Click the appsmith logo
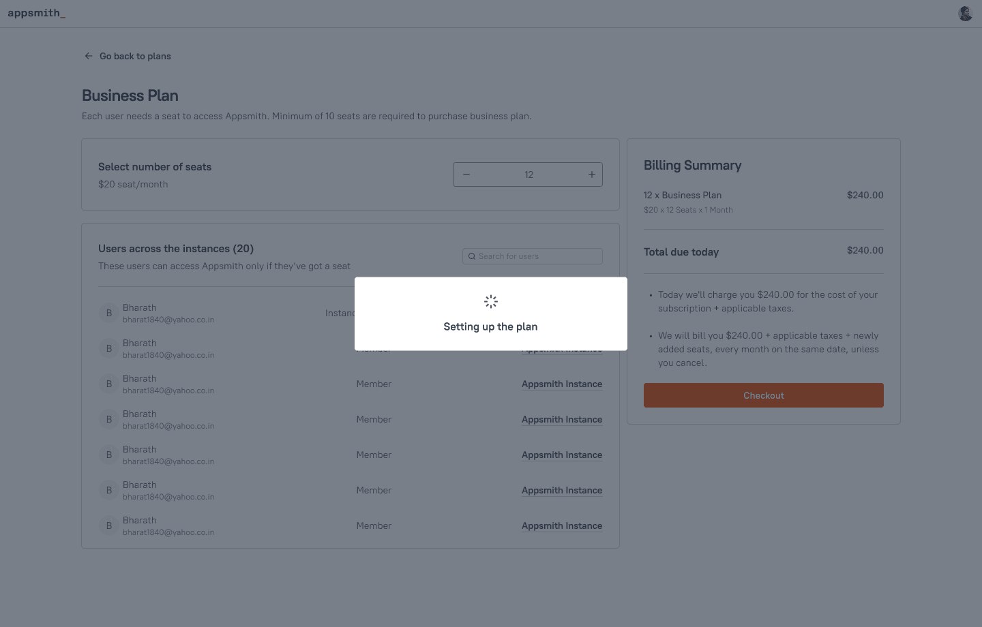This screenshot has height=627, width=982. 37,13
